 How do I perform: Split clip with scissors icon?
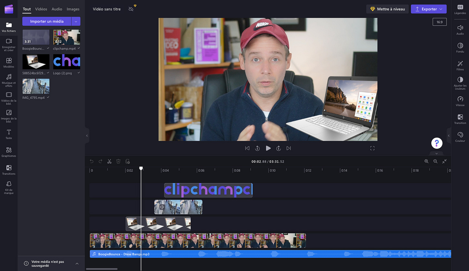(x=110, y=161)
